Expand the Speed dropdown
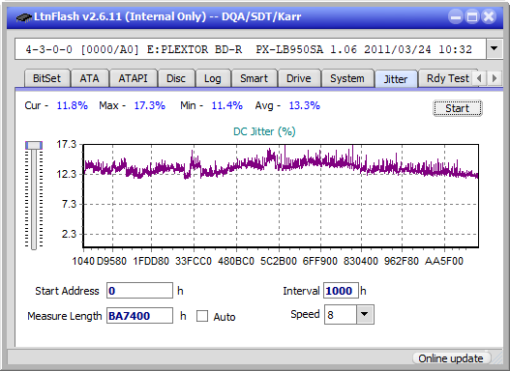 pos(365,314)
